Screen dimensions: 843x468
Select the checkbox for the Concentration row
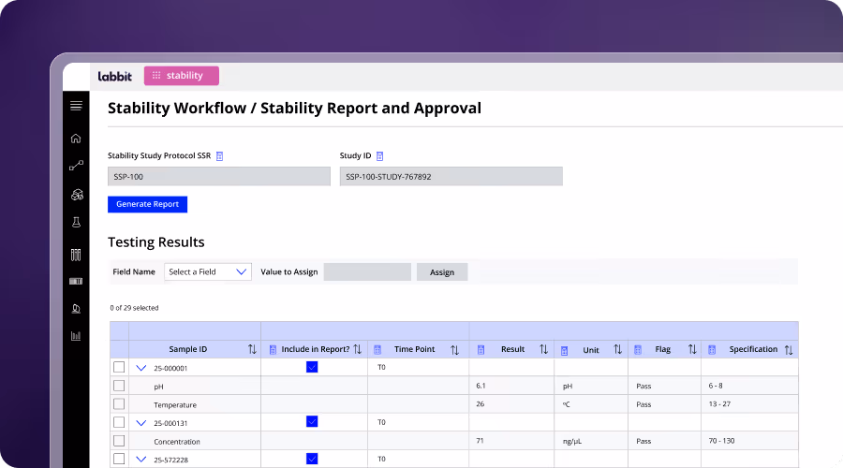119,441
